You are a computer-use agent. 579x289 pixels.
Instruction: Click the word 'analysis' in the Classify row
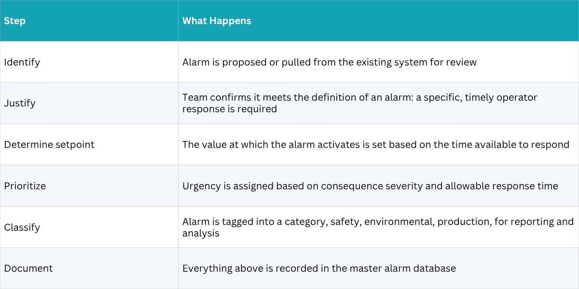pyautogui.click(x=201, y=233)
